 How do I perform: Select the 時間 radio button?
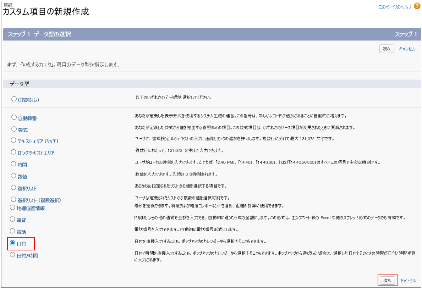tap(14, 164)
